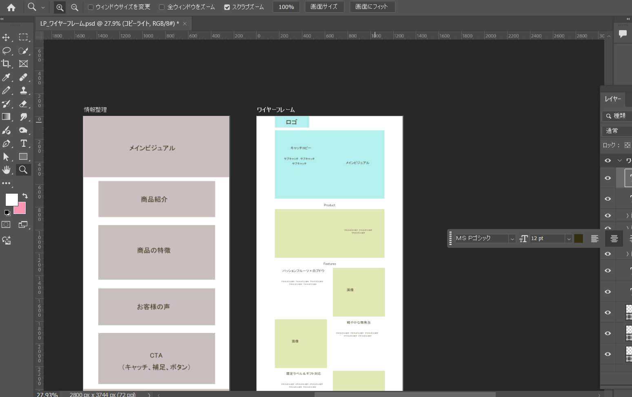Select the Eraser tool
This screenshot has width=632, height=397.
[24, 104]
